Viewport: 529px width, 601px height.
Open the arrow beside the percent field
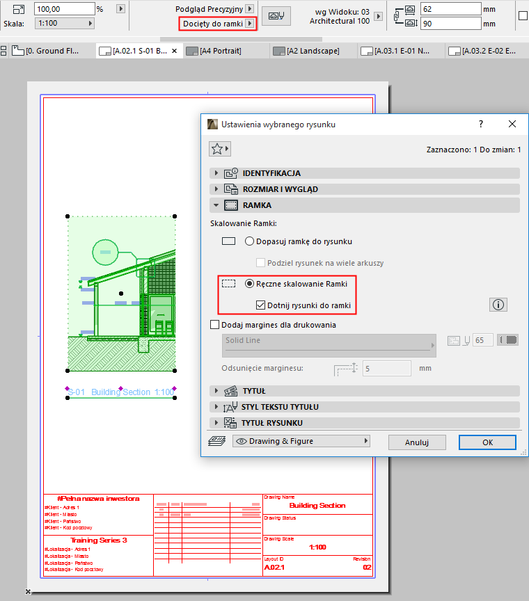120,8
